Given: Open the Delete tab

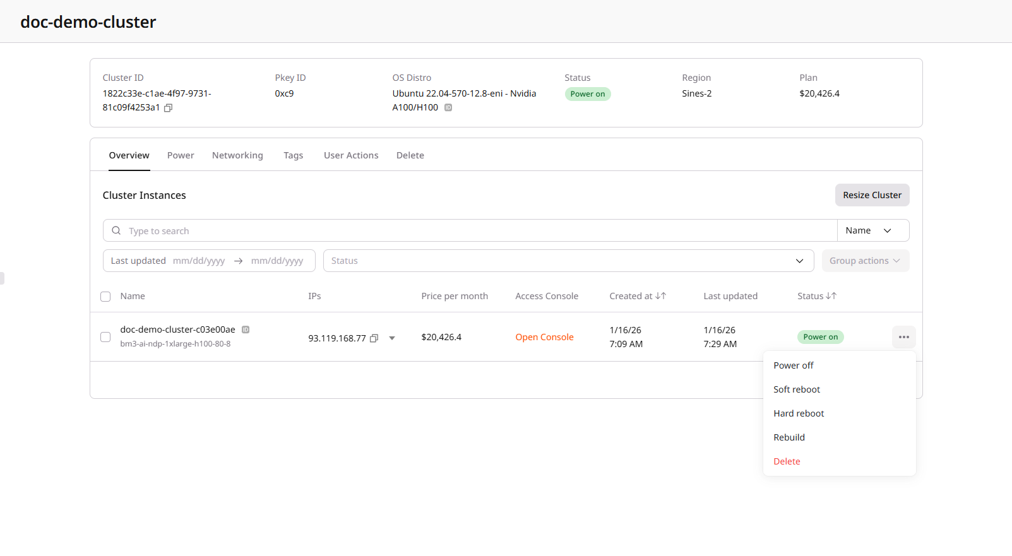Looking at the screenshot, I should (410, 155).
